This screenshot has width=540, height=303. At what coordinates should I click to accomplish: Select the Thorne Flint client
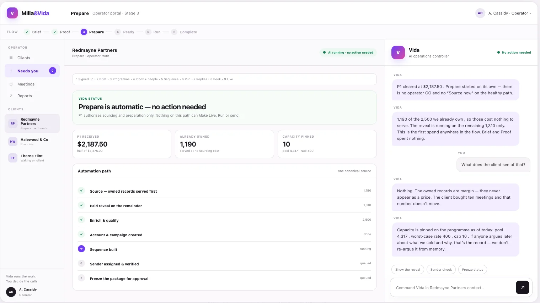(x=32, y=158)
